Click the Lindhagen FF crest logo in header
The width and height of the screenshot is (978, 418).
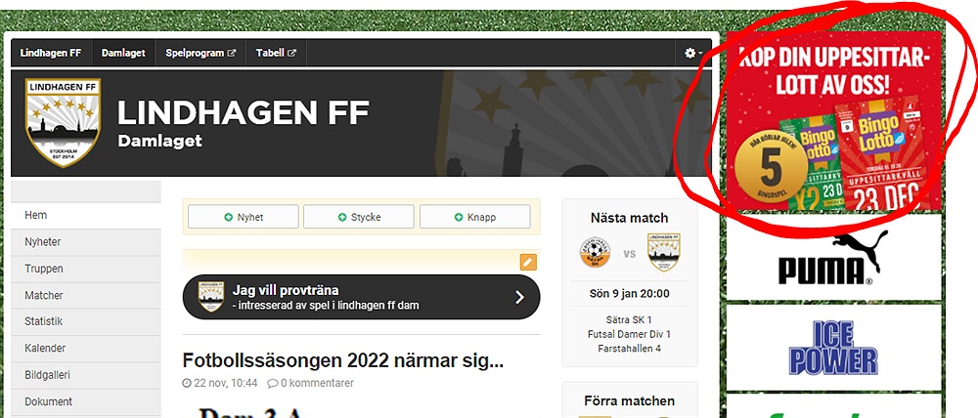[63, 123]
